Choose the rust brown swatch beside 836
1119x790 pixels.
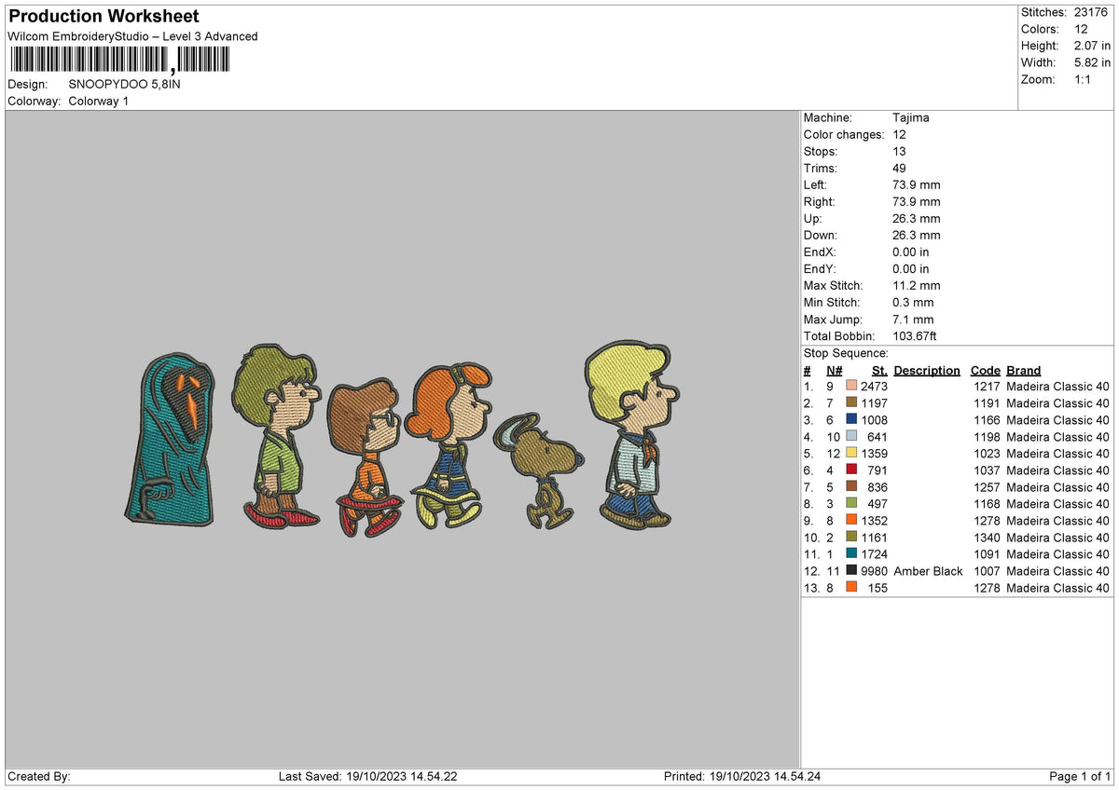click(x=851, y=487)
